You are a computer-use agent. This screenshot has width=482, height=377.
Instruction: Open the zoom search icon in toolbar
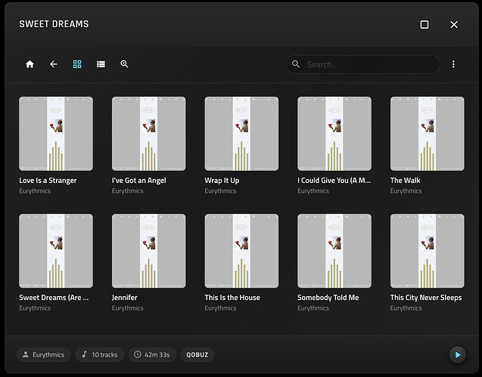coord(124,64)
